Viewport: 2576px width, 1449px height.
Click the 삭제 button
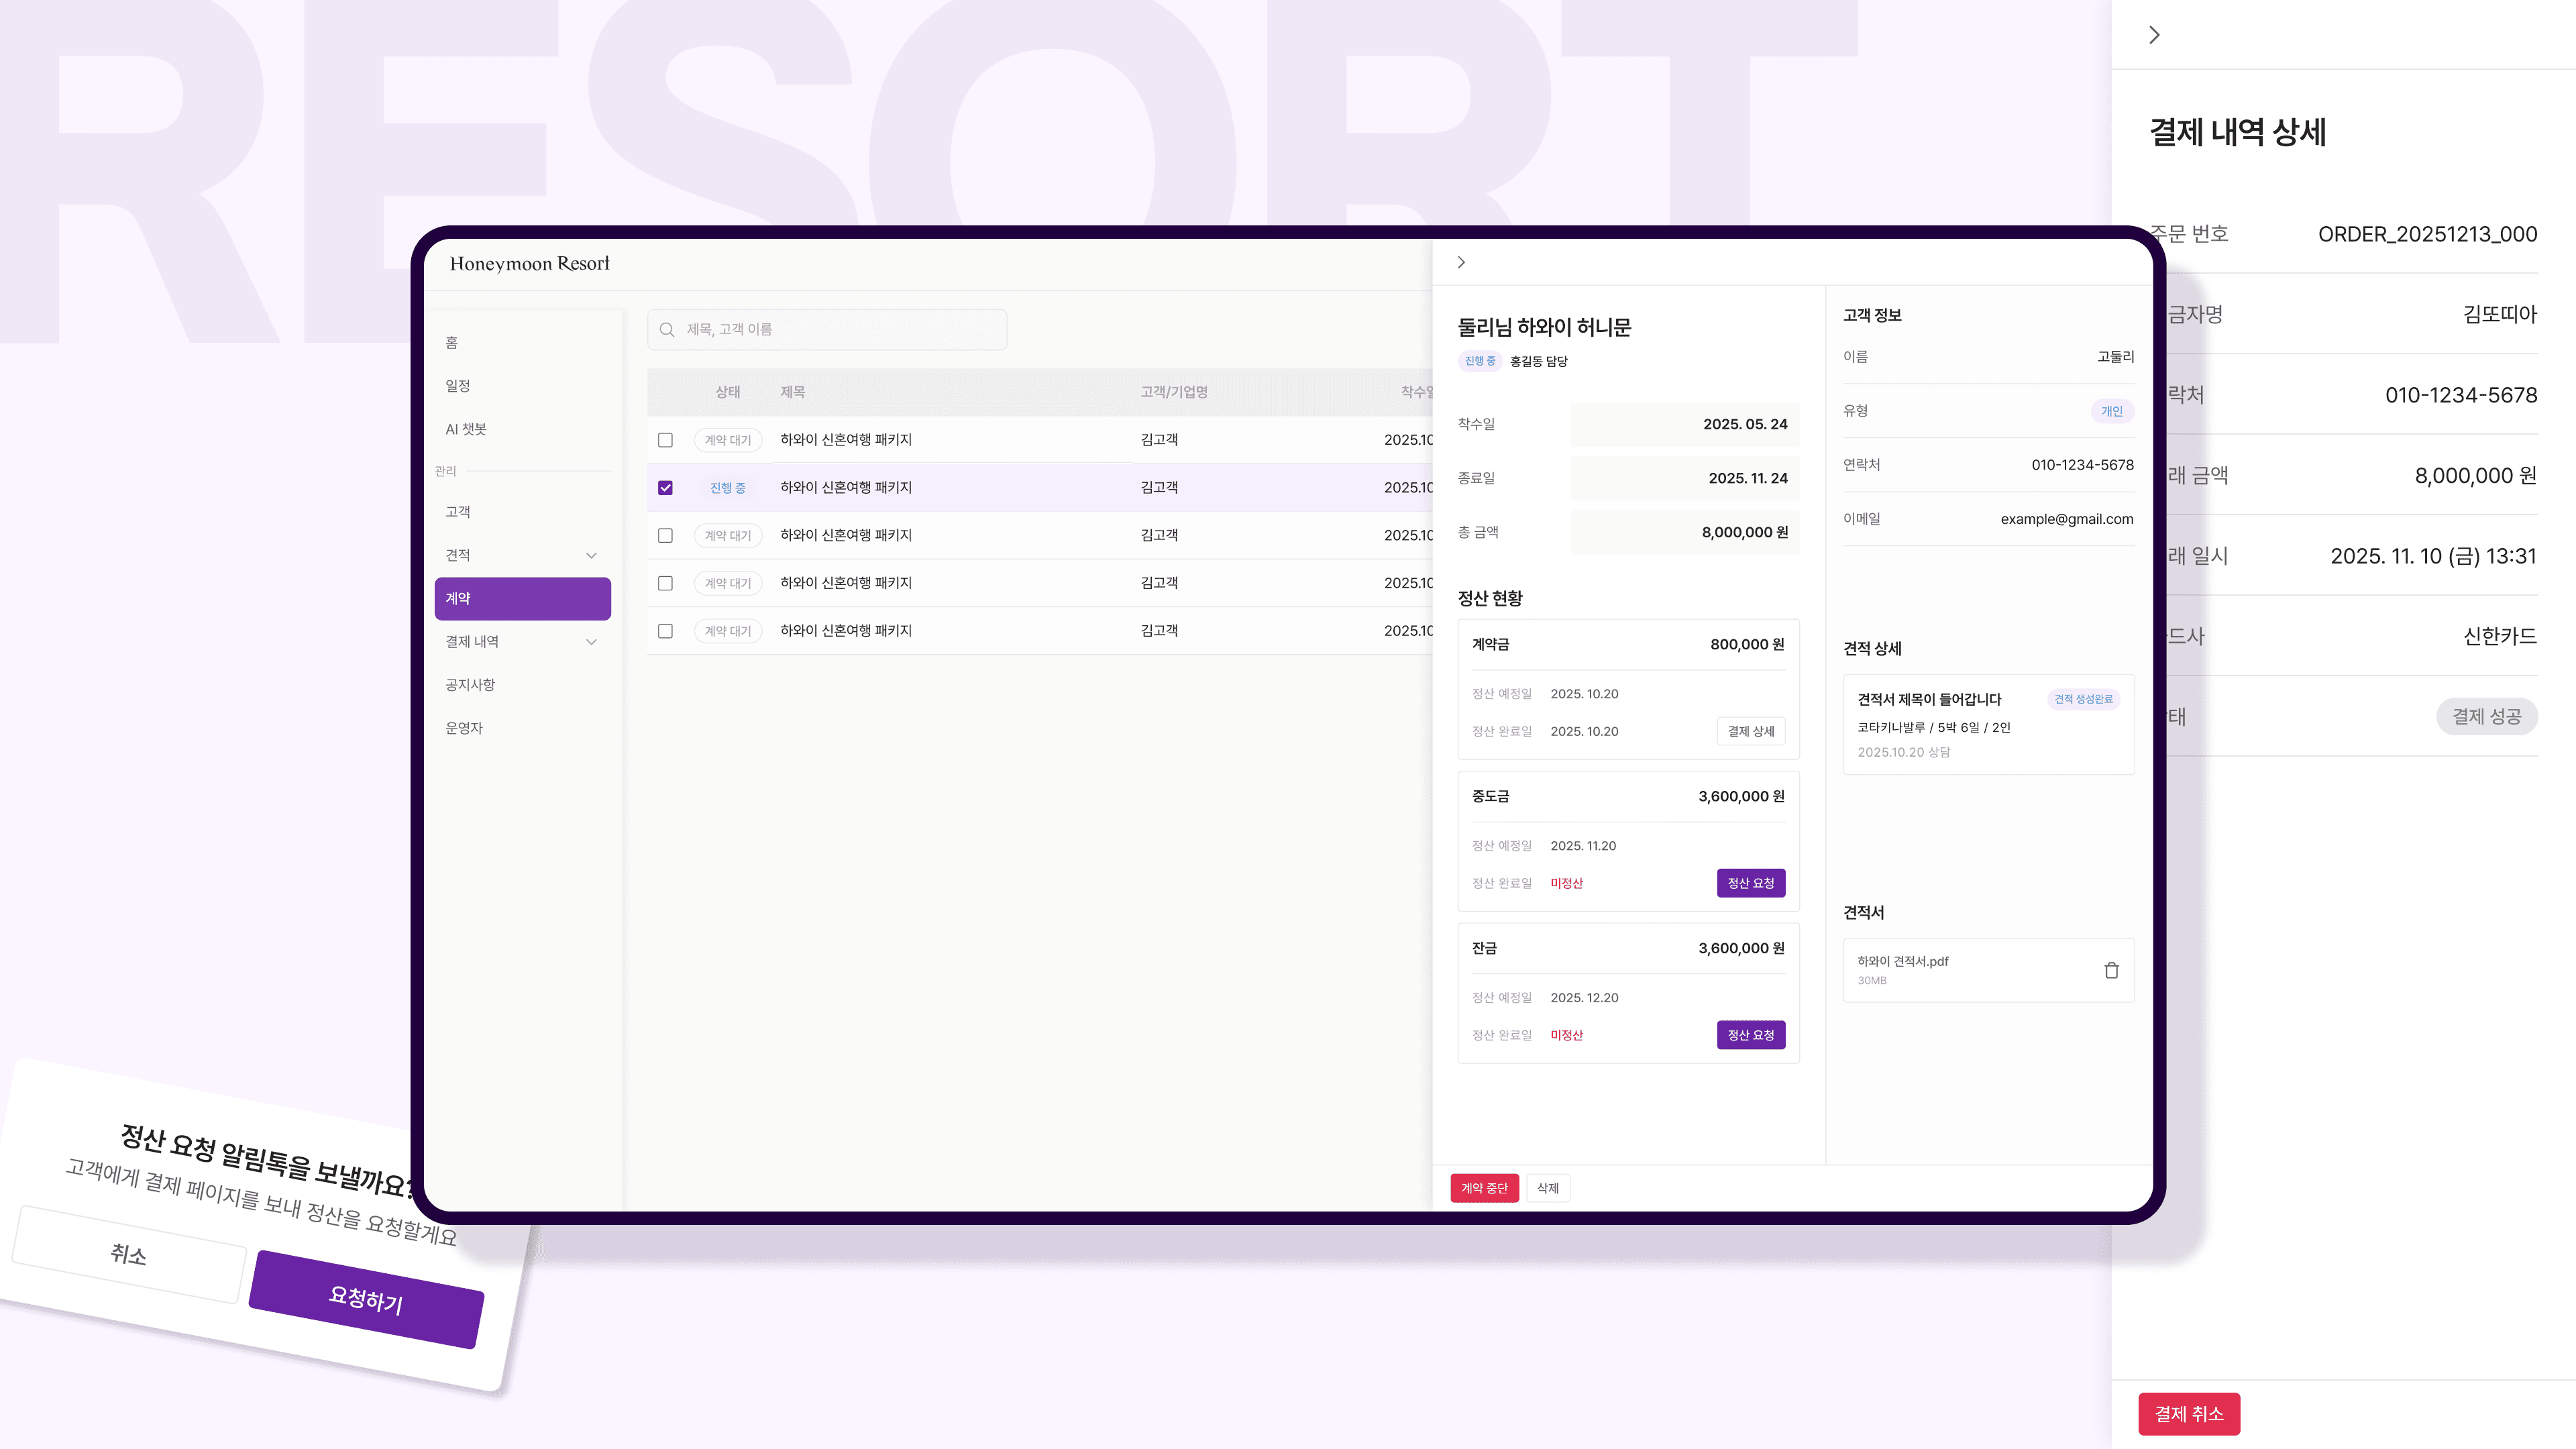pos(1547,1188)
